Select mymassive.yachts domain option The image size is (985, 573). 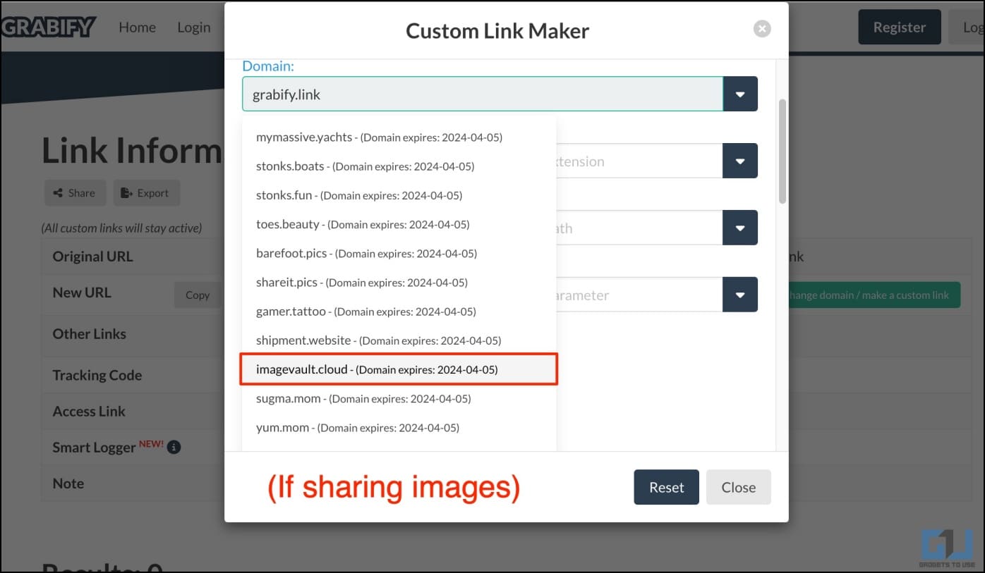pos(399,137)
